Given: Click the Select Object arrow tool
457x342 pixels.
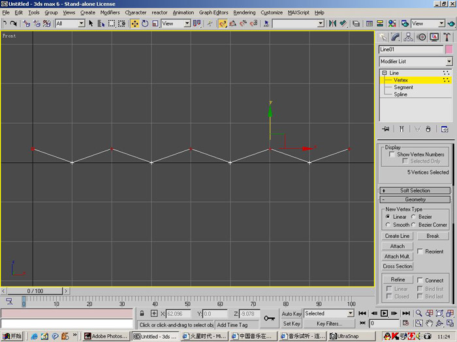Looking at the screenshot, I should [x=91, y=23].
